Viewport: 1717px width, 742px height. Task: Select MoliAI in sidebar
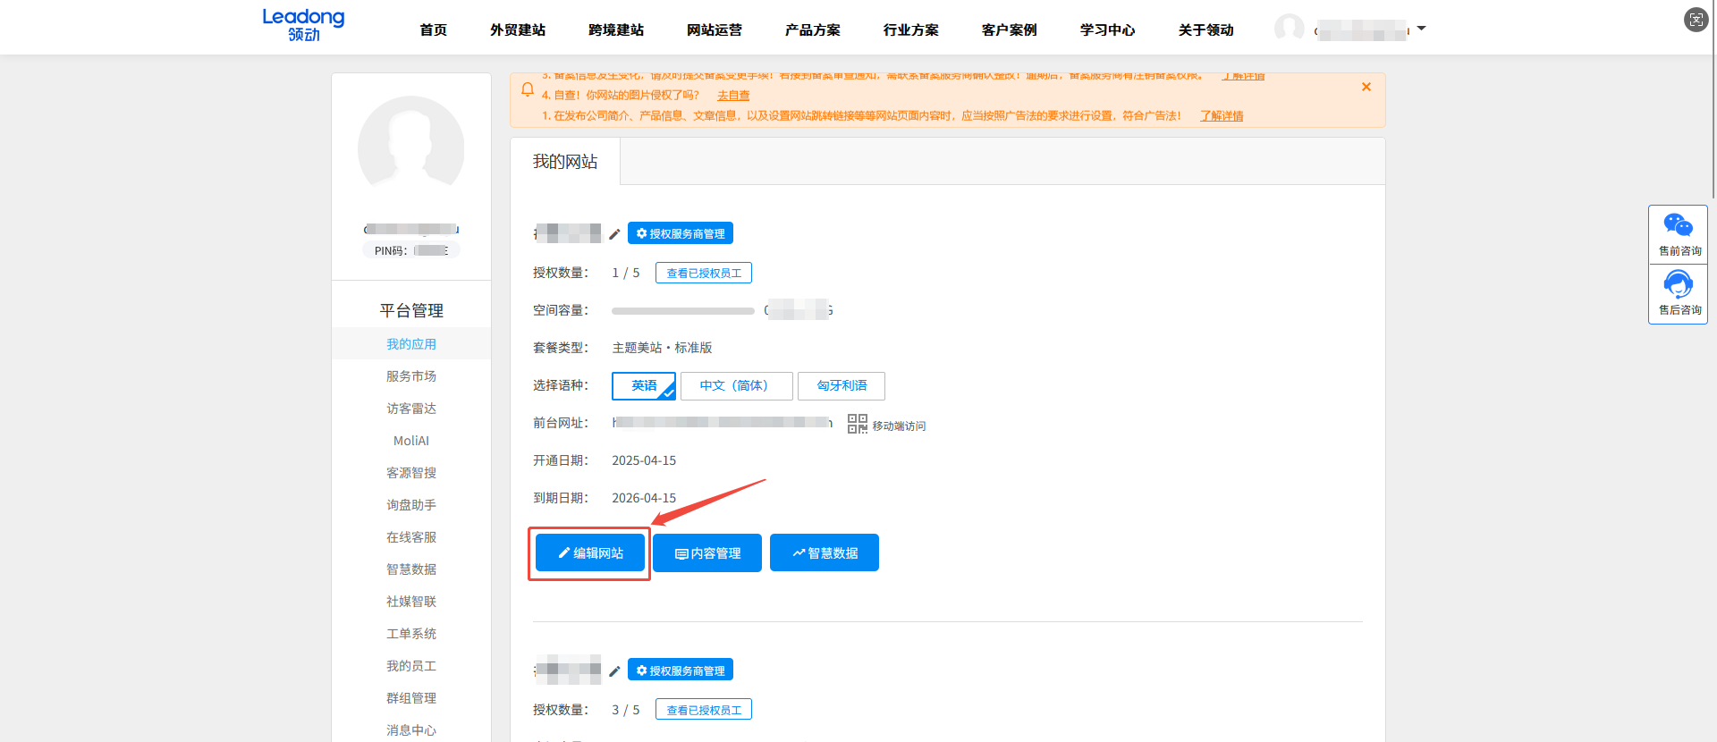(411, 441)
